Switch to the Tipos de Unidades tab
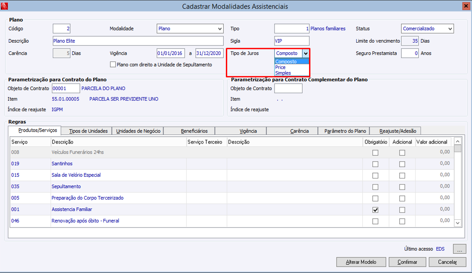This screenshot has width=472, height=273. (x=88, y=131)
